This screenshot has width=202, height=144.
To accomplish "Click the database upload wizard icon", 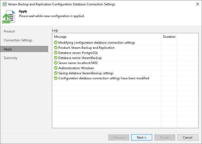I will coord(9,17).
